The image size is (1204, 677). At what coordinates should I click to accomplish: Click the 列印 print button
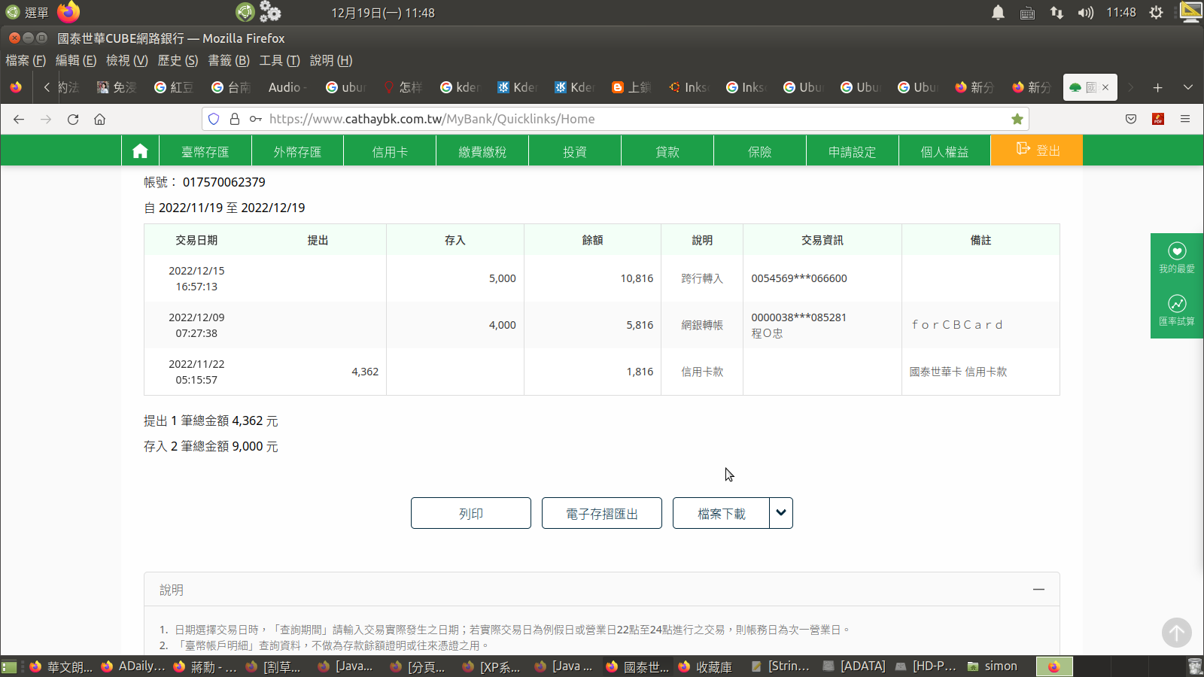(471, 513)
